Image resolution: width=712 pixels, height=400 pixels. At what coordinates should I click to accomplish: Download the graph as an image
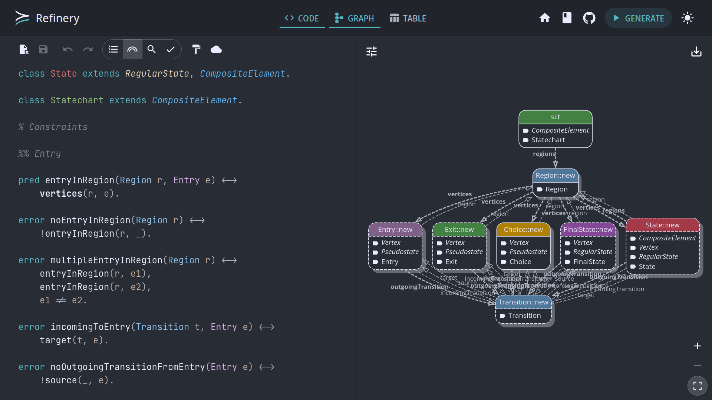[696, 51]
